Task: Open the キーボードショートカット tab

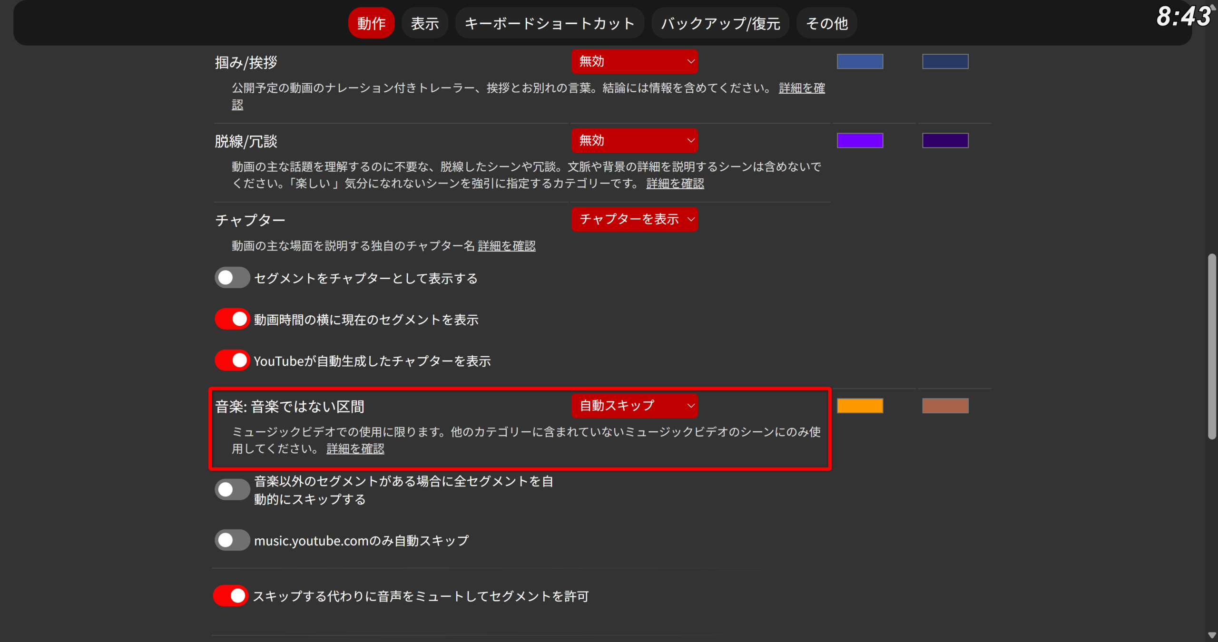Action: coord(550,23)
